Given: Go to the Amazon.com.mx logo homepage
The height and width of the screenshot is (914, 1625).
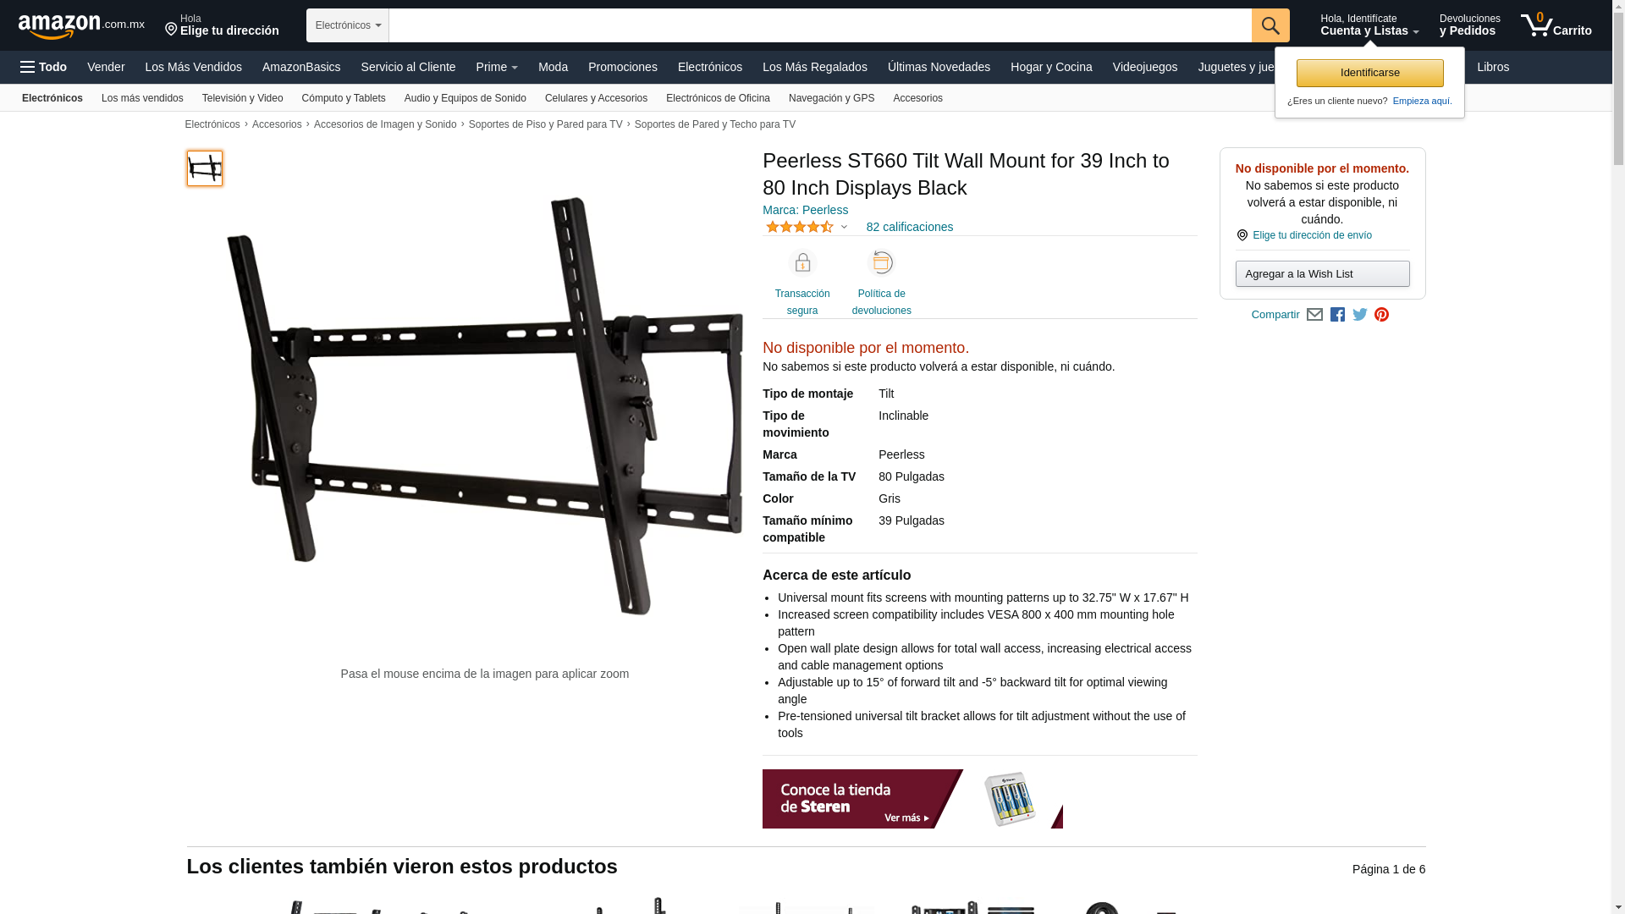Looking at the screenshot, I should coord(81,26).
